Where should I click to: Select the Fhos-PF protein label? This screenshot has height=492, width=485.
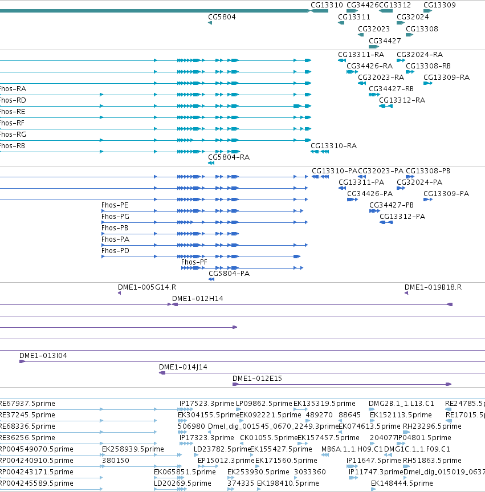click(194, 262)
